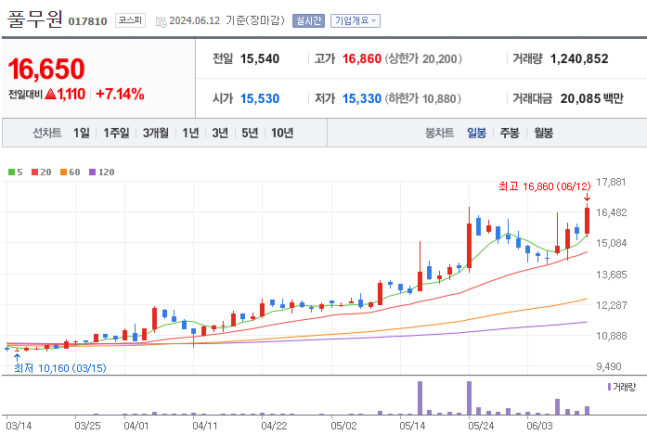Click the green 5-day moving average swatch
647x435 pixels.
pos(11,172)
